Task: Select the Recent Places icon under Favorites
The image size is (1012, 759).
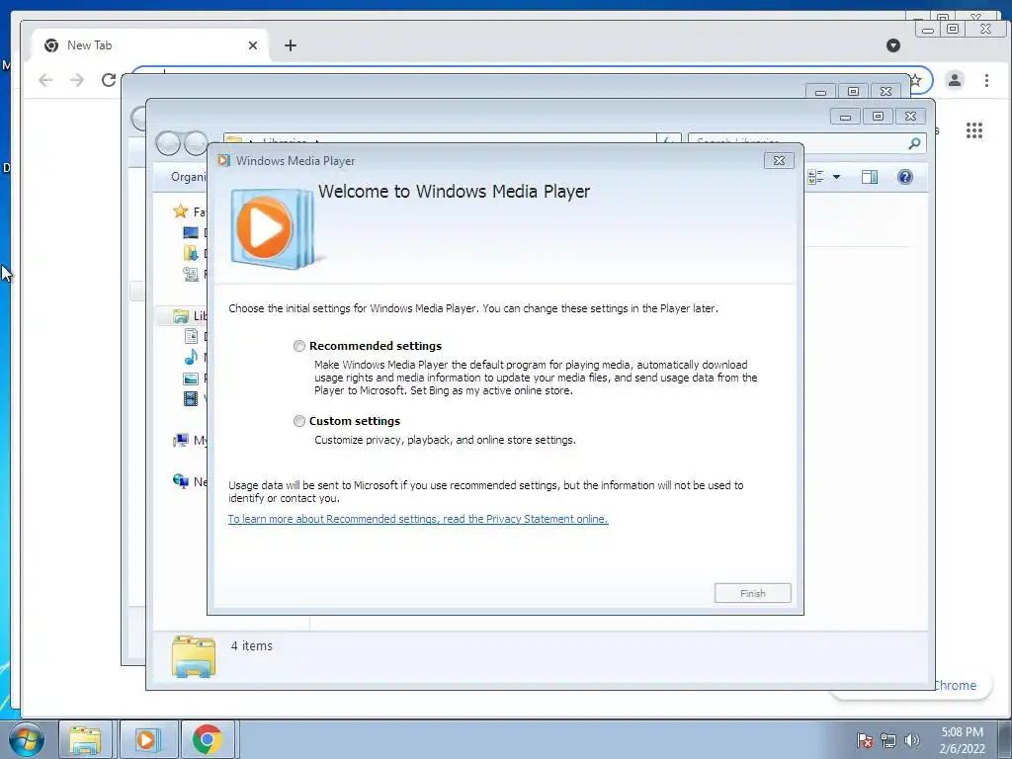Action: (x=191, y=274)
